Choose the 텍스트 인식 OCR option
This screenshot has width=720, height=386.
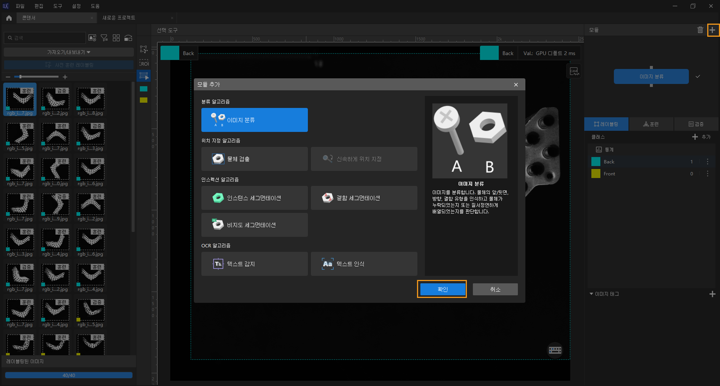tap(364, 264)
